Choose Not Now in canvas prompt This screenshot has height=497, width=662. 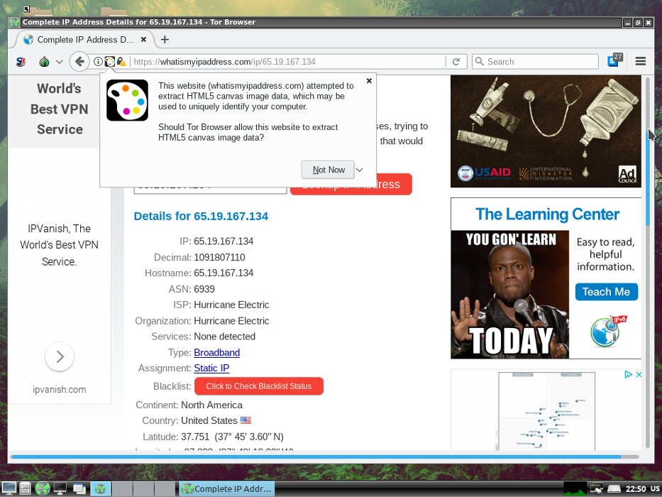[x=328, y=170]
